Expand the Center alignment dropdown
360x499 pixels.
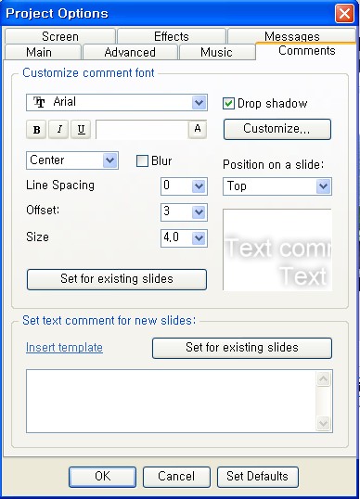[110, 160]
